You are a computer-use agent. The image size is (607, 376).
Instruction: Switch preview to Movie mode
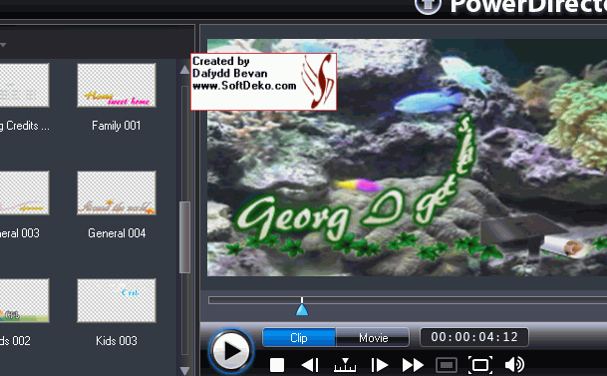coord(373,338)
